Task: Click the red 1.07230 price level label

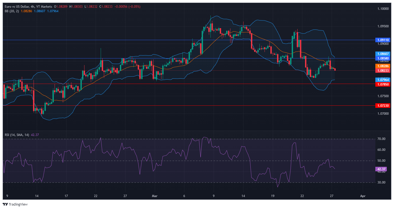Action: click(383, 106)
